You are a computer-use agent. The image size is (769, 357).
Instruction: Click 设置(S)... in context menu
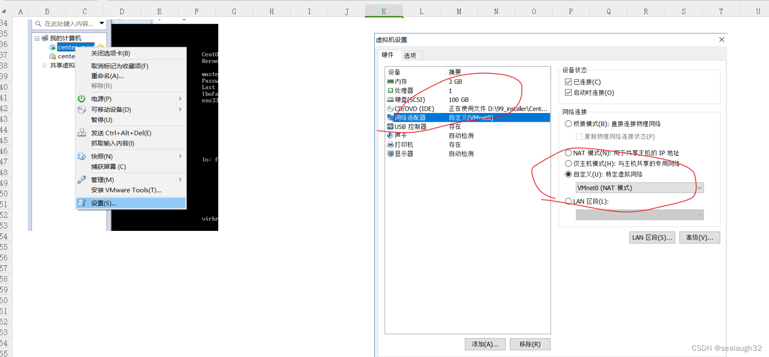click(x=131, y=203)
